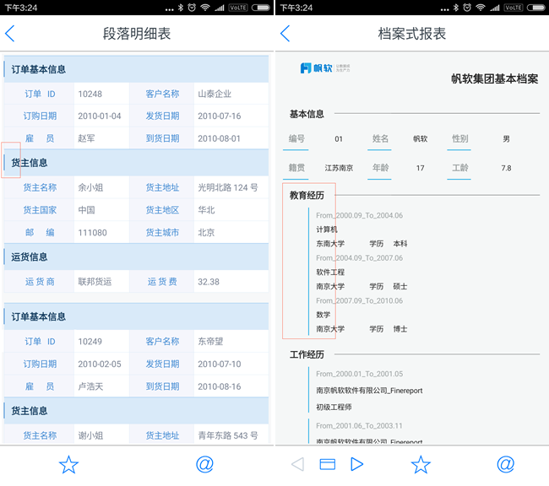Select degree value 硕士

(400, 286)
